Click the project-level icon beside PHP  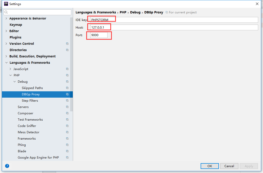point(67,75)
